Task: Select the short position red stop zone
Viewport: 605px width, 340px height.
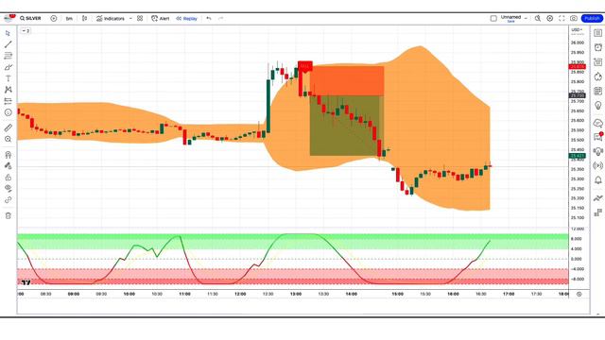Action: 347,81
